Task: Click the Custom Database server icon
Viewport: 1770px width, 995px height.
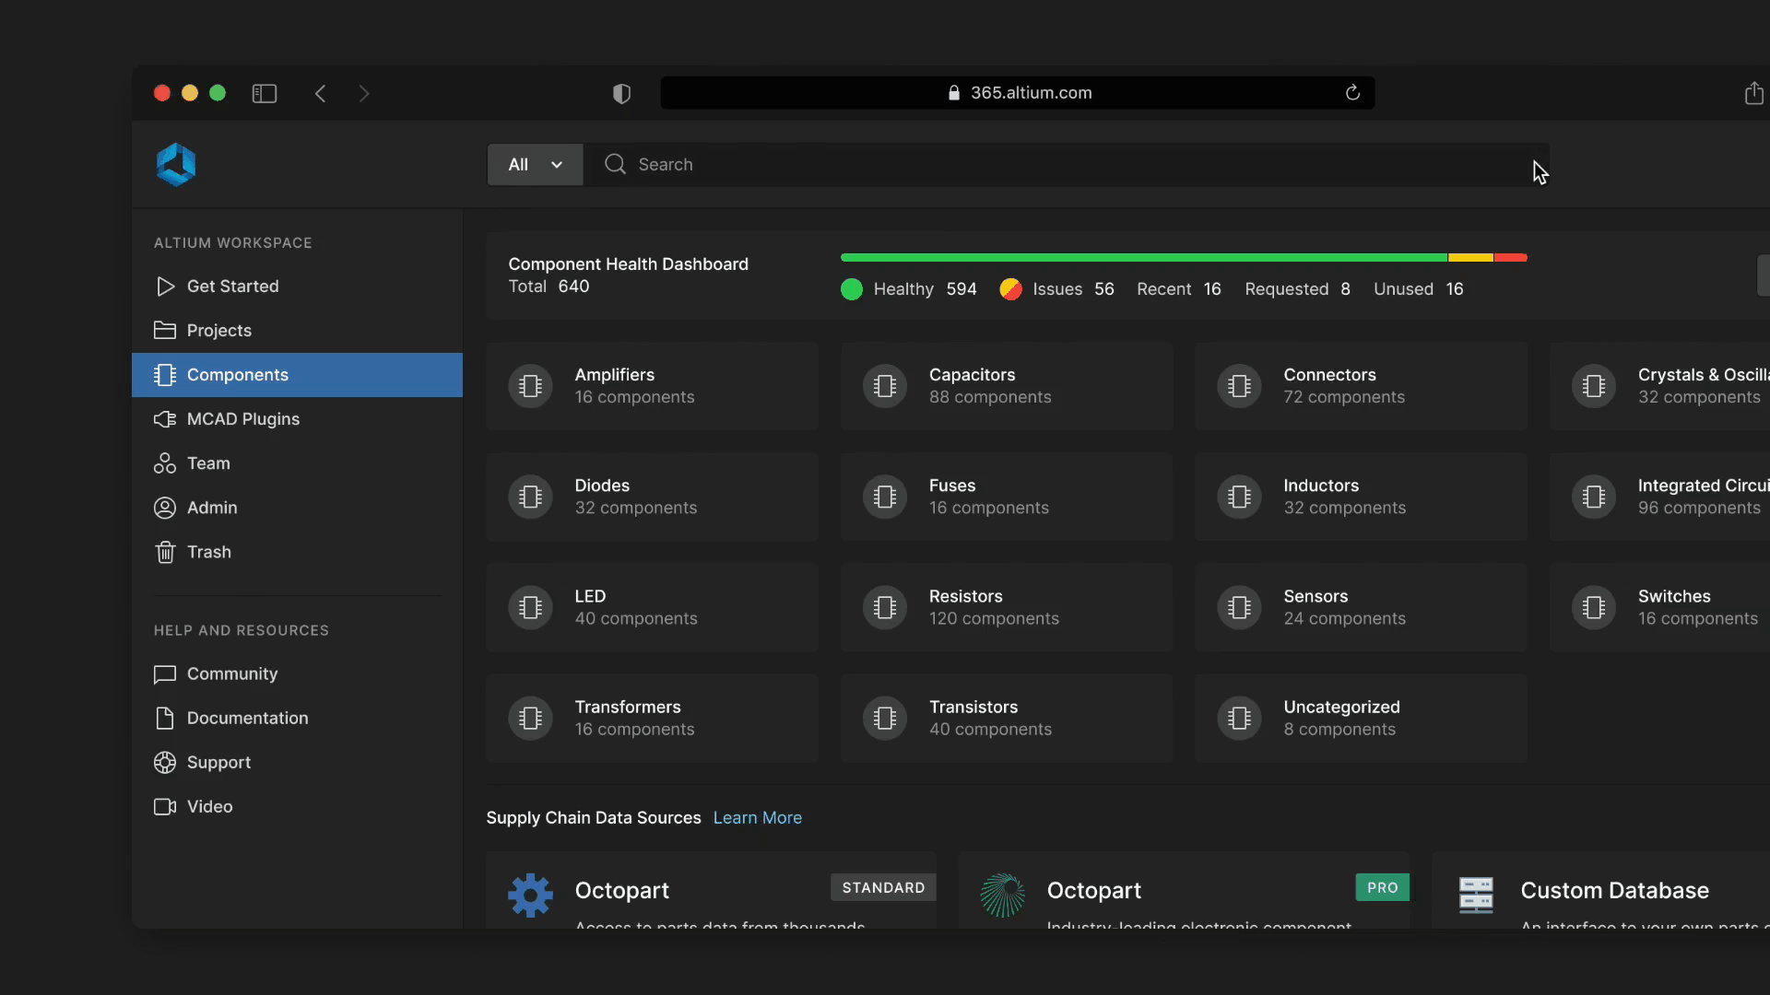Action: pyautogui.click(x=1476, y=895)
